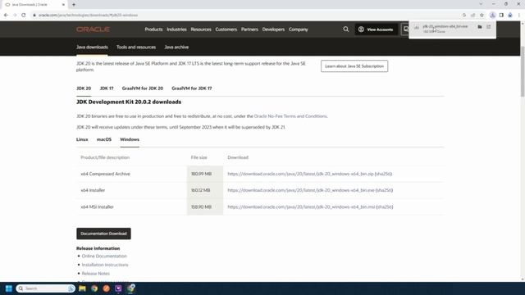Open the Oracle site search icon

coord(346,29)
